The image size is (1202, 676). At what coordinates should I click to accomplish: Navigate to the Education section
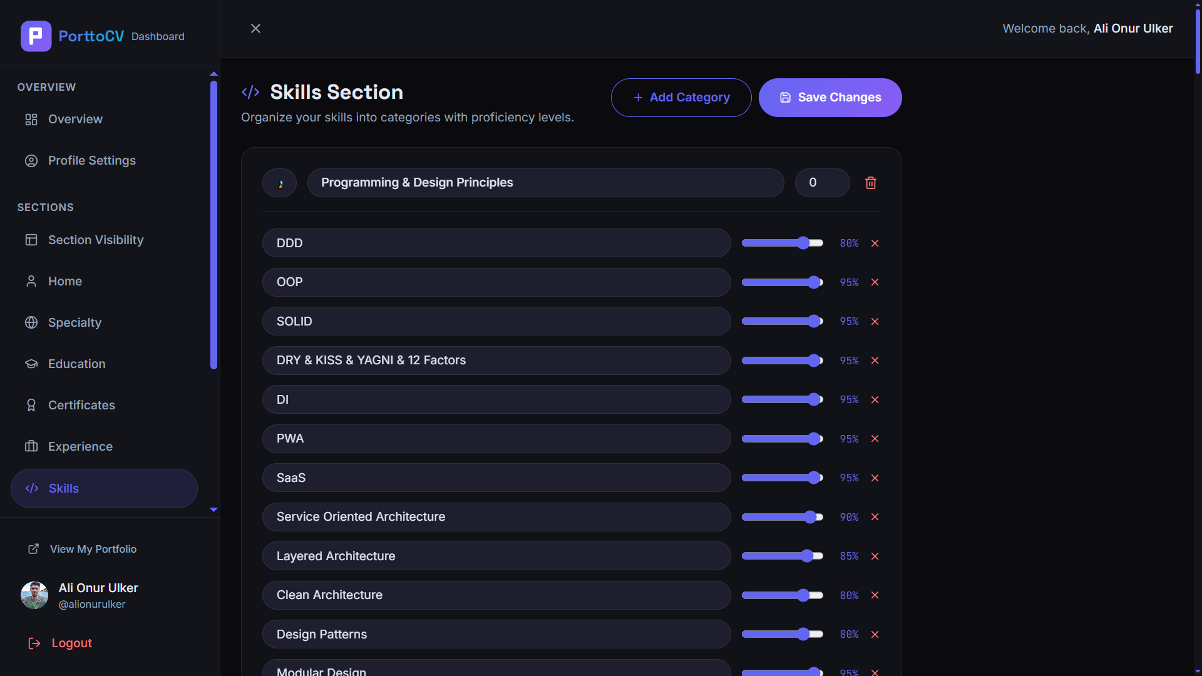(104, 364)
